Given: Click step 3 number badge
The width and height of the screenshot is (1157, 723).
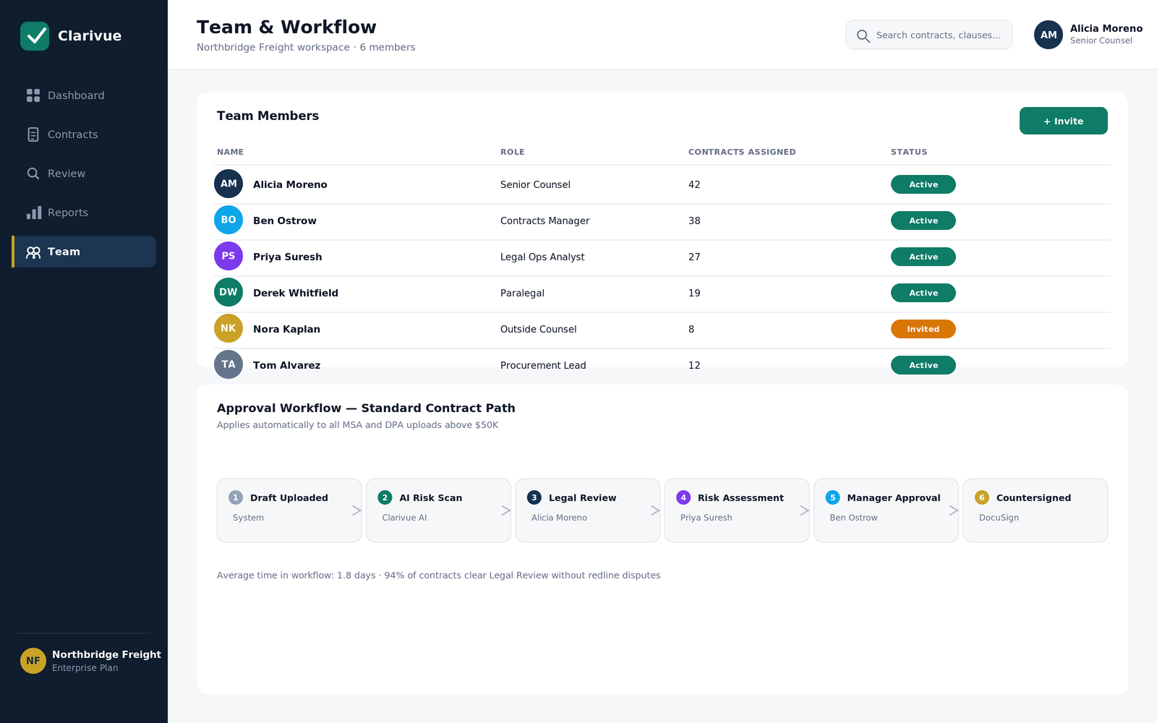Looking at the screenshot, I should tap(534, 497).
